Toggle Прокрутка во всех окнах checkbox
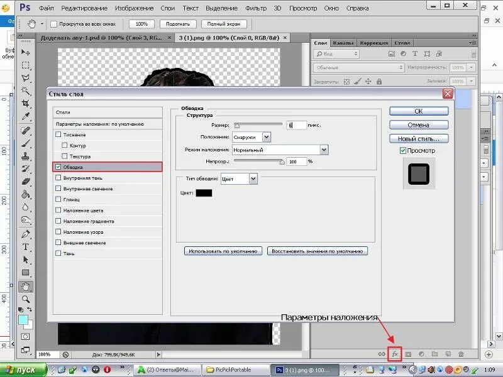 click(53, 24)
